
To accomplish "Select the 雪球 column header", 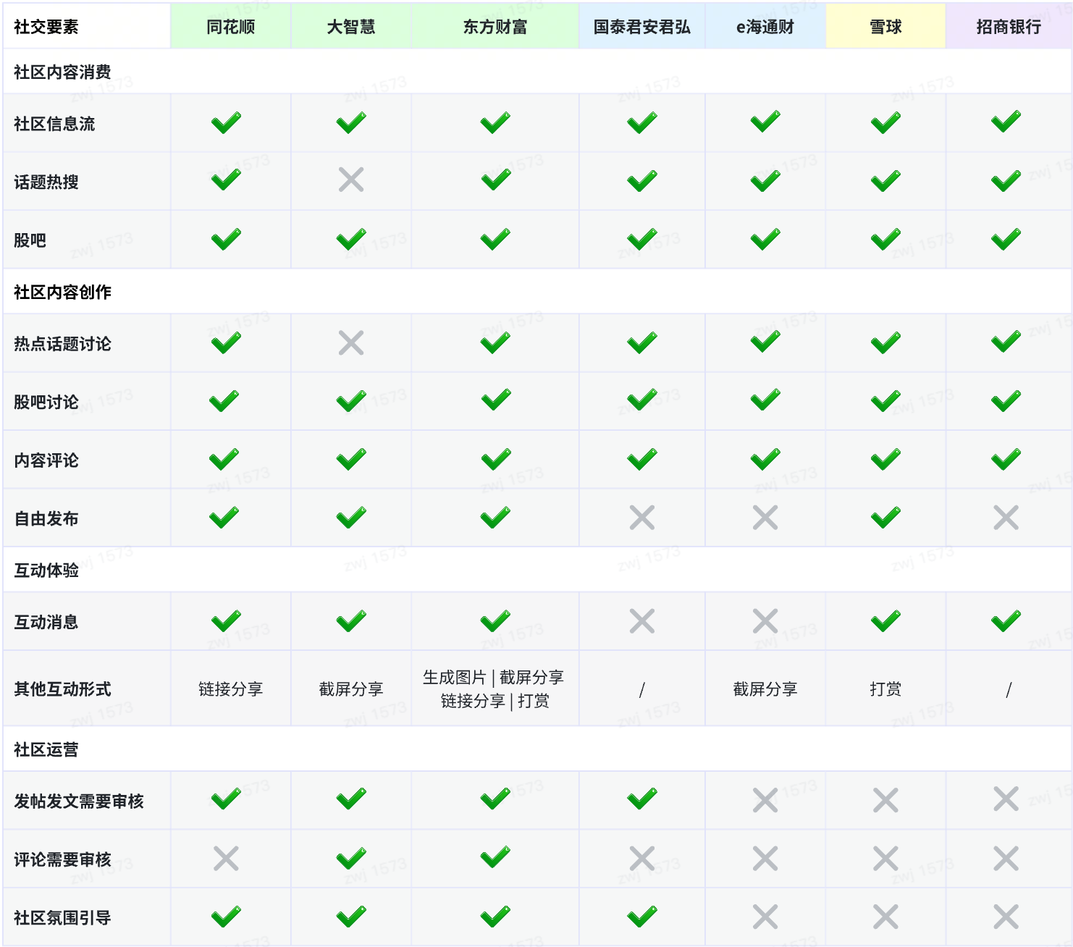I will tap(885, 27).
